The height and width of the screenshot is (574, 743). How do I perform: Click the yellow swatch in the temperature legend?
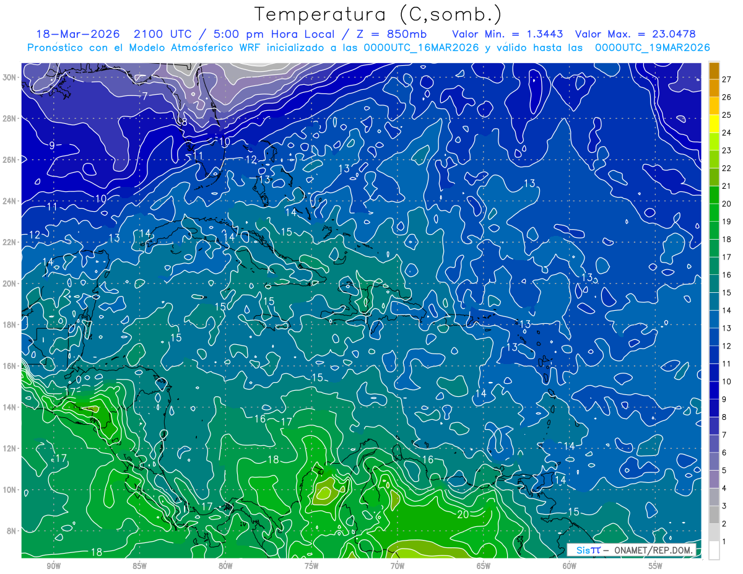714,123
